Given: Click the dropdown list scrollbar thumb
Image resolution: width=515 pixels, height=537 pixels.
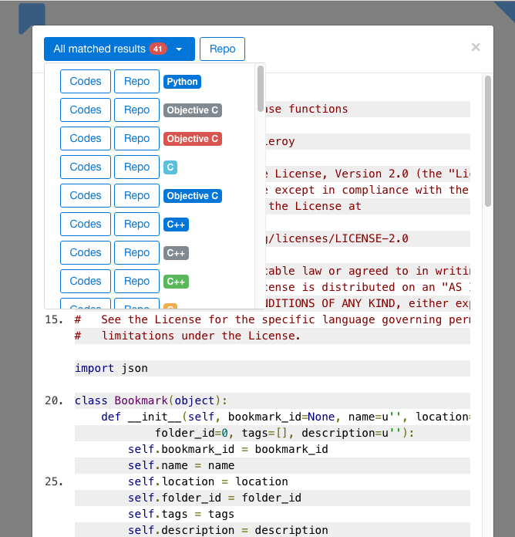Looking at the screenshot, I should point(261,89).
